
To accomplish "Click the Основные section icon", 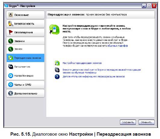I will tap(11, 15).
